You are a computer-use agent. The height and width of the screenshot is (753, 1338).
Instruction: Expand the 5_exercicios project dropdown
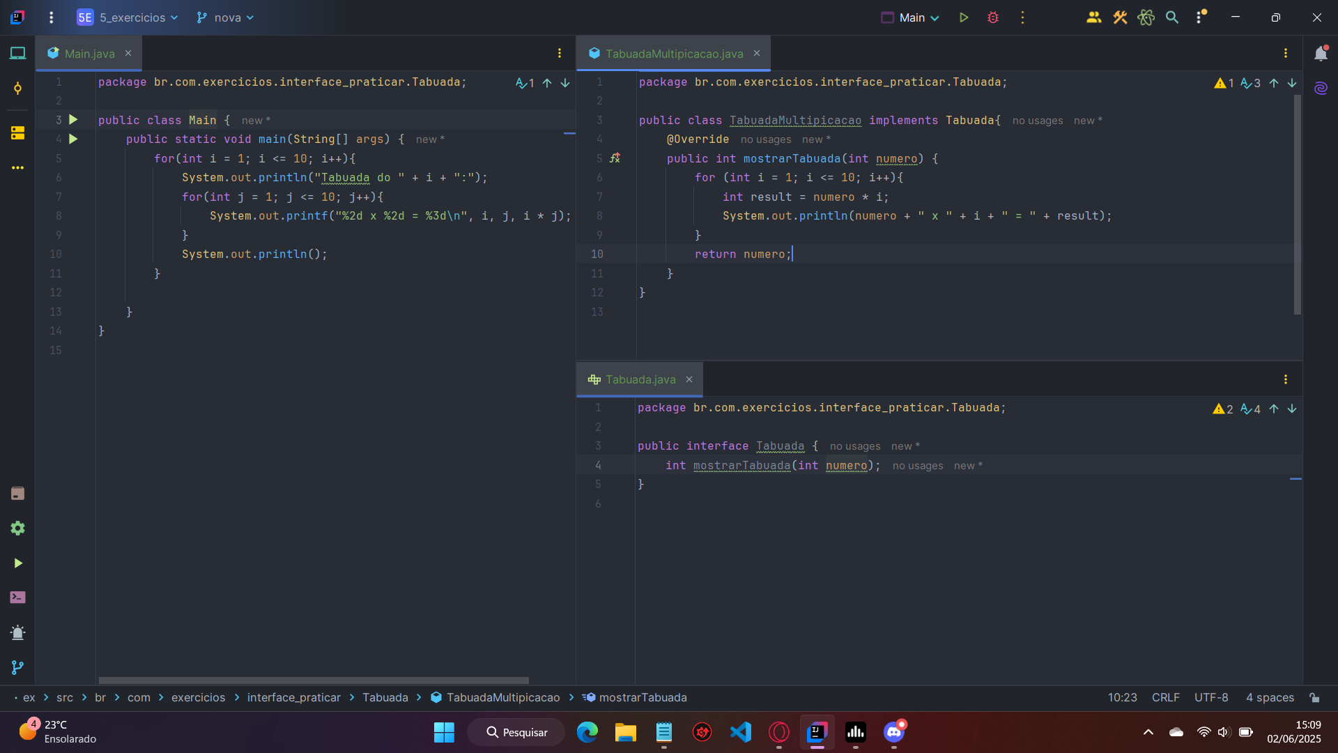point(128,17)
